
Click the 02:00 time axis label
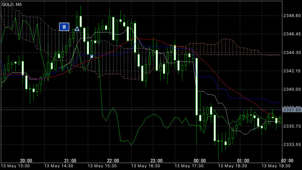(x=287, y=161)
